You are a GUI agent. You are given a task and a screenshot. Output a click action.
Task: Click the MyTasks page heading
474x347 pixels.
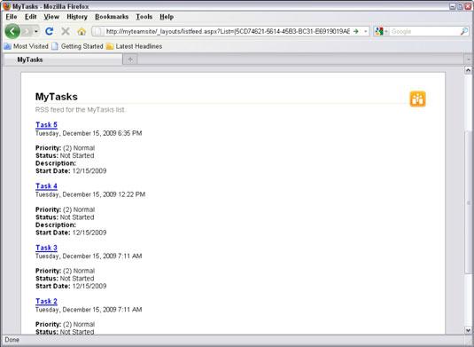(57, 97)
